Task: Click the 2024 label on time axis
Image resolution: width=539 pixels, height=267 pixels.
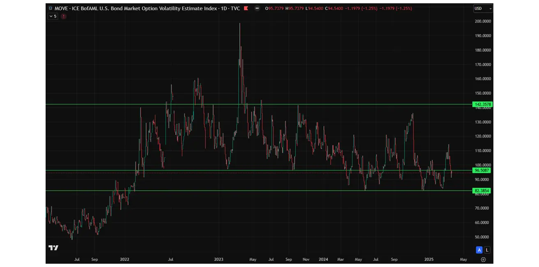Action: tap(323, 260)
